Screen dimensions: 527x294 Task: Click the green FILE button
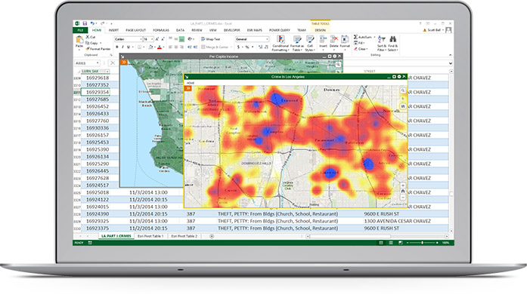tap(80, 30)
